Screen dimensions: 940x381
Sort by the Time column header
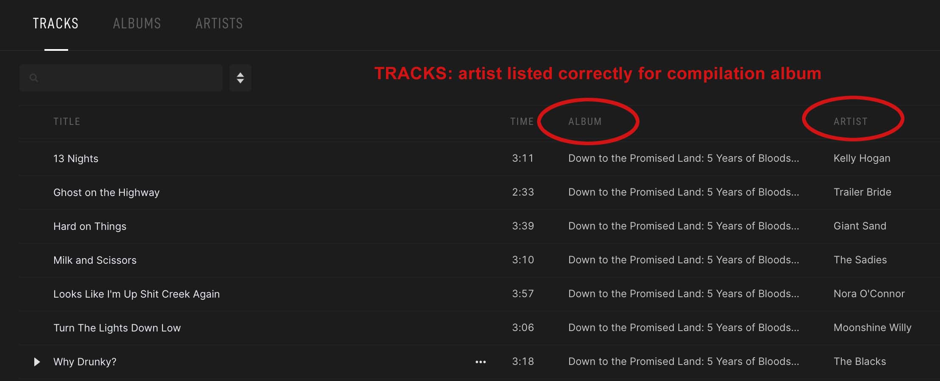[522, 121]
